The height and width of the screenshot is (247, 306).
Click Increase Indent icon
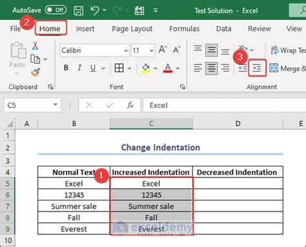[x=257, y=68]
